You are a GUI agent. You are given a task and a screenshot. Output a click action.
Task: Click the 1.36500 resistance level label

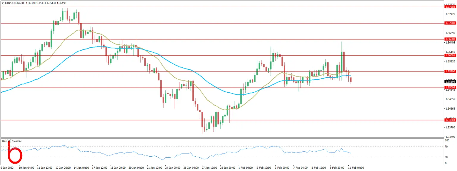(x=450, y=39)
